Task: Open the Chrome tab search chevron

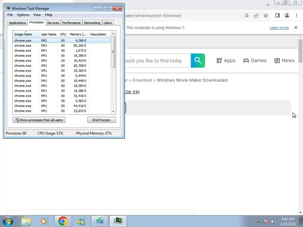Action: (x=267, y=5)
